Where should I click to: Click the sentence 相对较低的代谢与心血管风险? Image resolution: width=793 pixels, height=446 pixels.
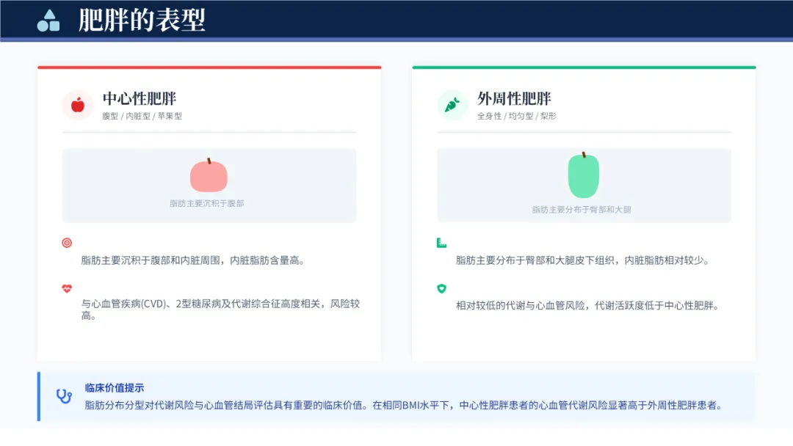point(587,305)
